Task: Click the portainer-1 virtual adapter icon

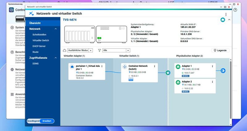Action: 72,67
